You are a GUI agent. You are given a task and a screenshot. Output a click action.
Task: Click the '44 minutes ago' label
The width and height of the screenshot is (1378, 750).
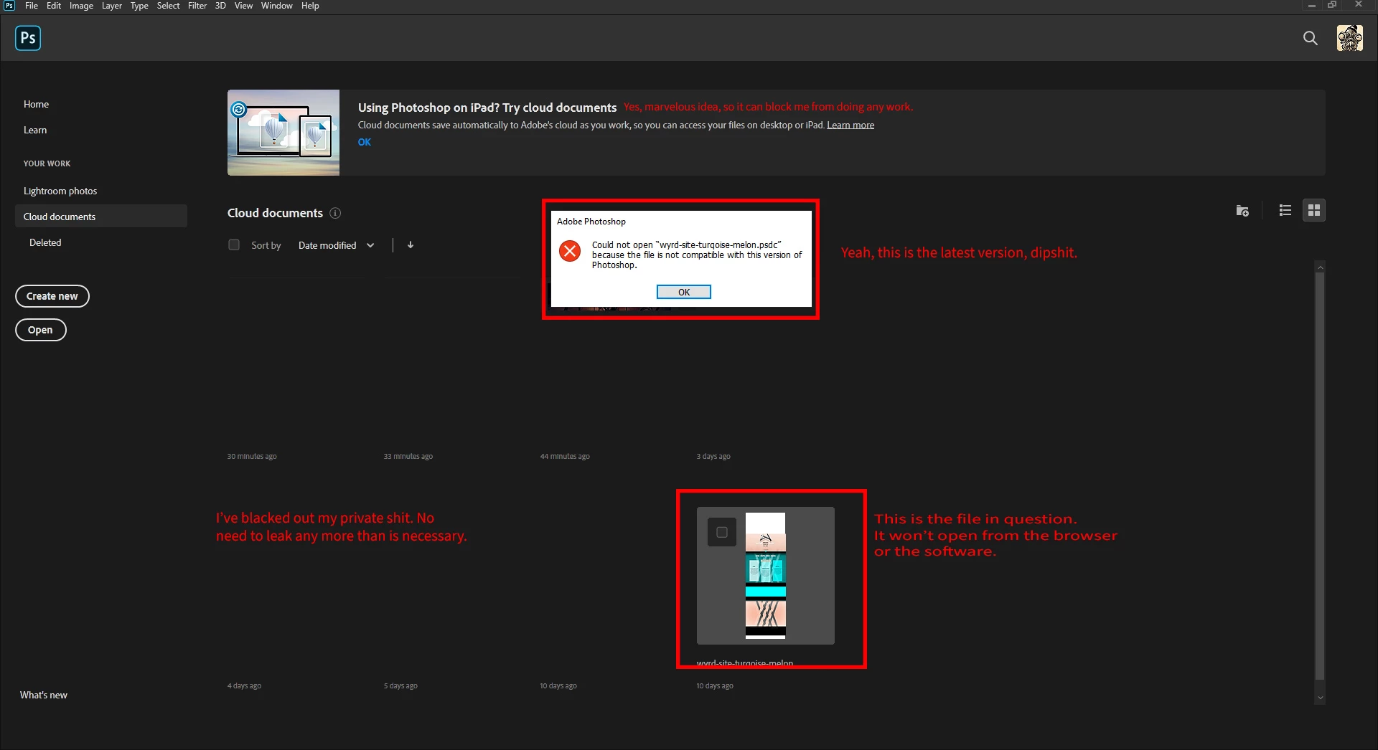click(x=565, y=456)
